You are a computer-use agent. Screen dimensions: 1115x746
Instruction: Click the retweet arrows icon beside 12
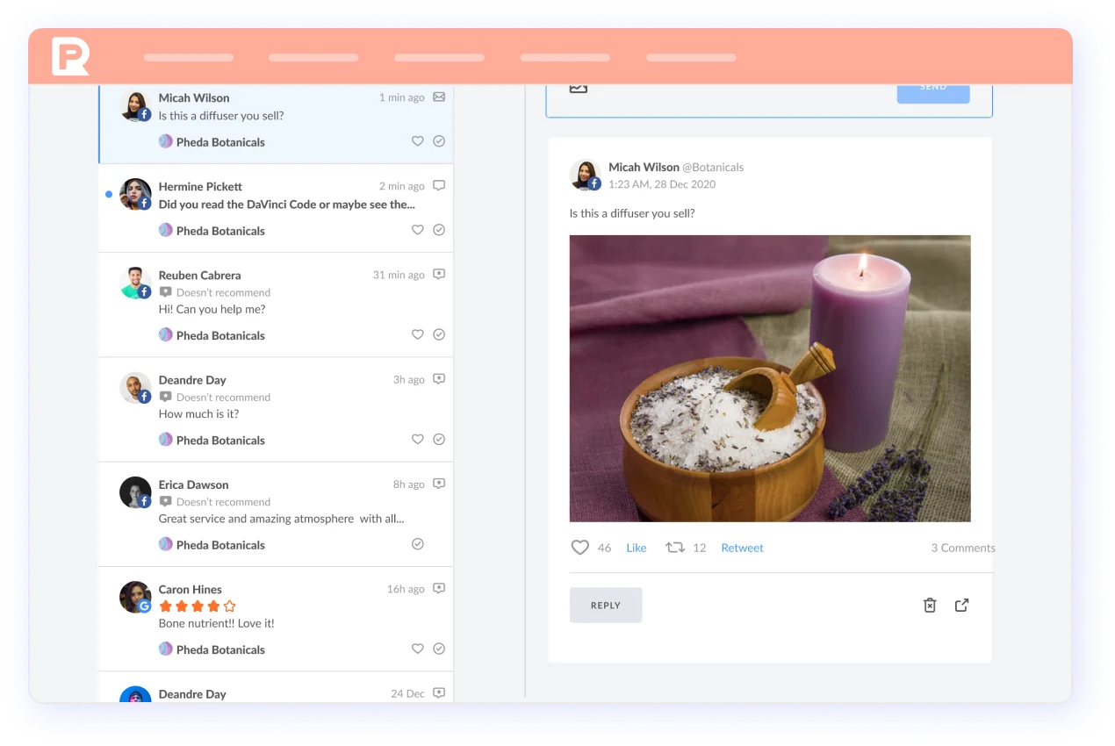(675, 548)
